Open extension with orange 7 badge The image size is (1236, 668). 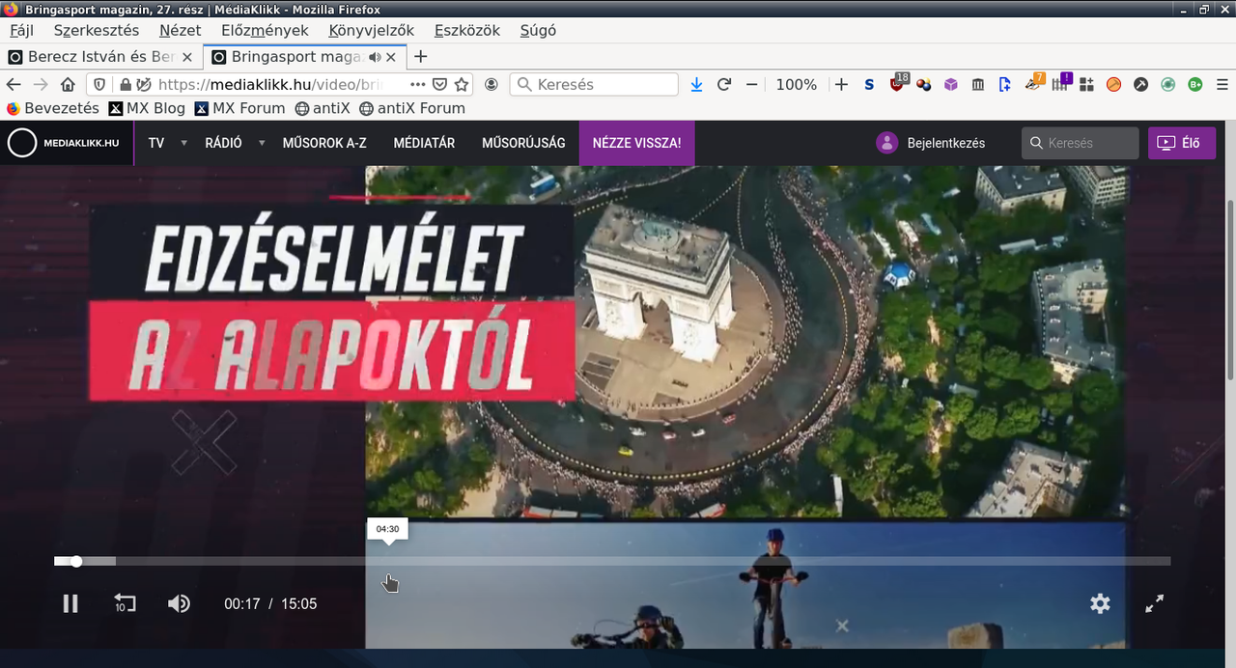coord(1034,83)
